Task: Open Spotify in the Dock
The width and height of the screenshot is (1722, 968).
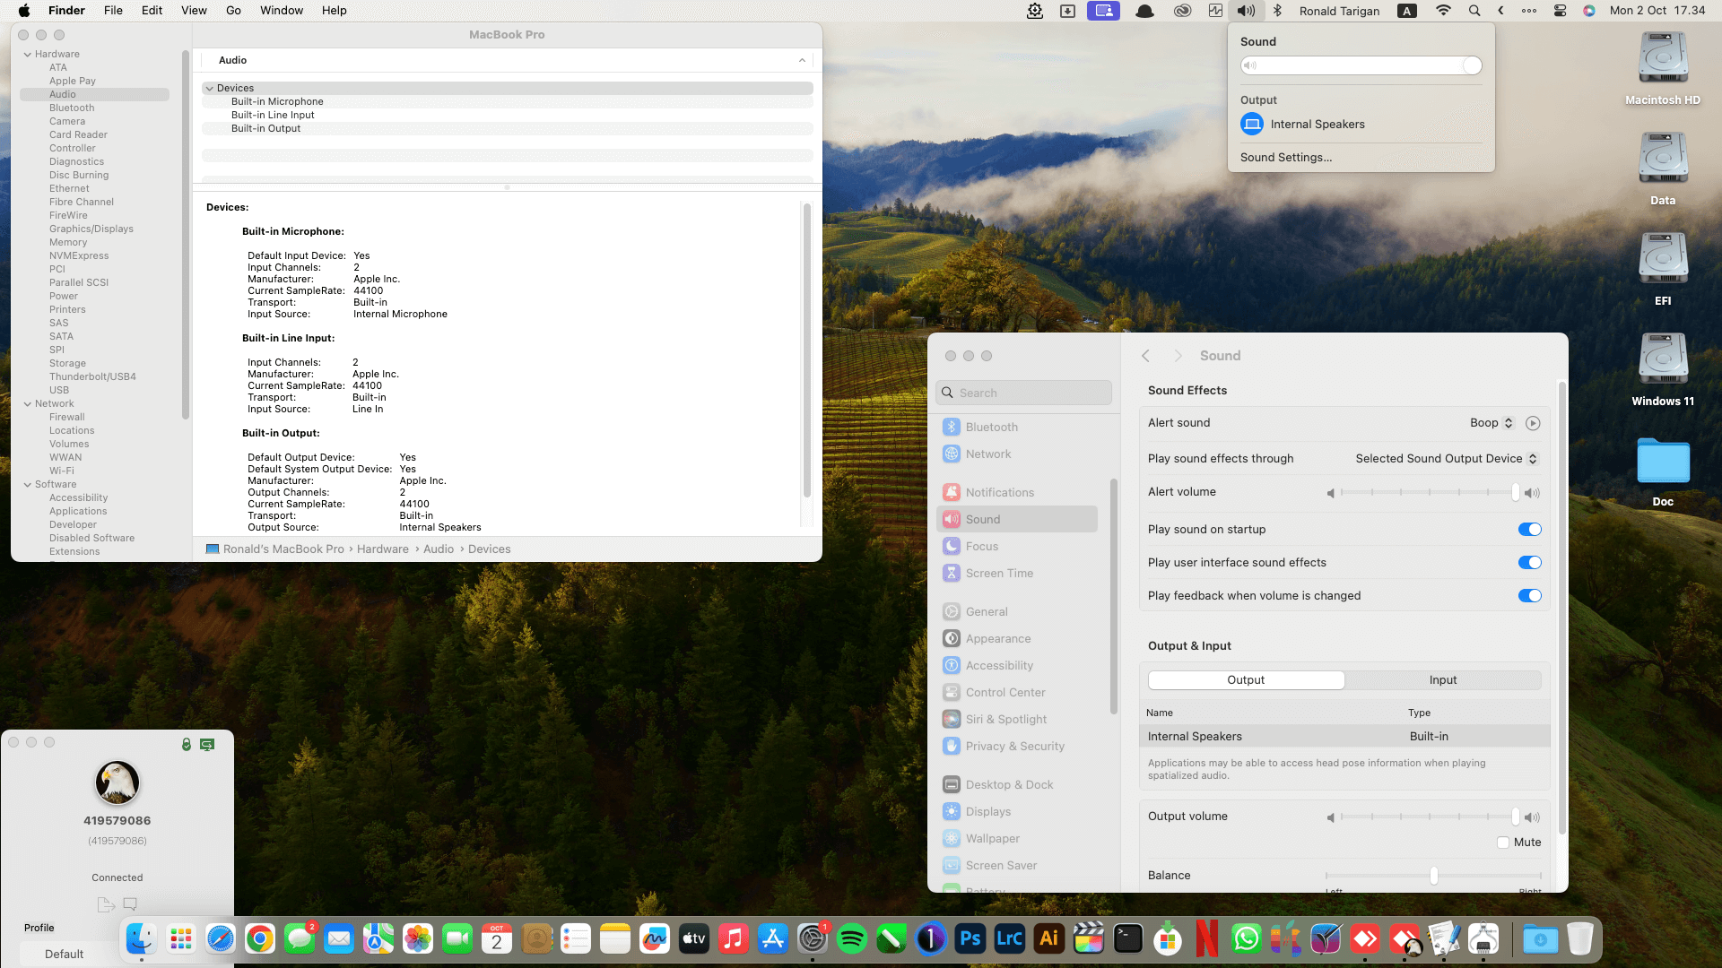Action: pyautogui.click(x=851, y=938)
